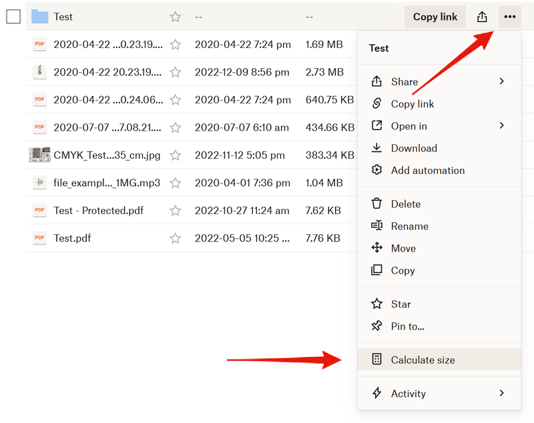This screenshot has height=423, width=534.
Task: Click the mp3 audio file icon
Action: 40,183
